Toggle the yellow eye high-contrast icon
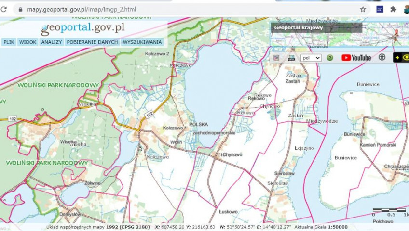This screenshot has width=409, height=231. pyautogui.click(x=406, y=58)
